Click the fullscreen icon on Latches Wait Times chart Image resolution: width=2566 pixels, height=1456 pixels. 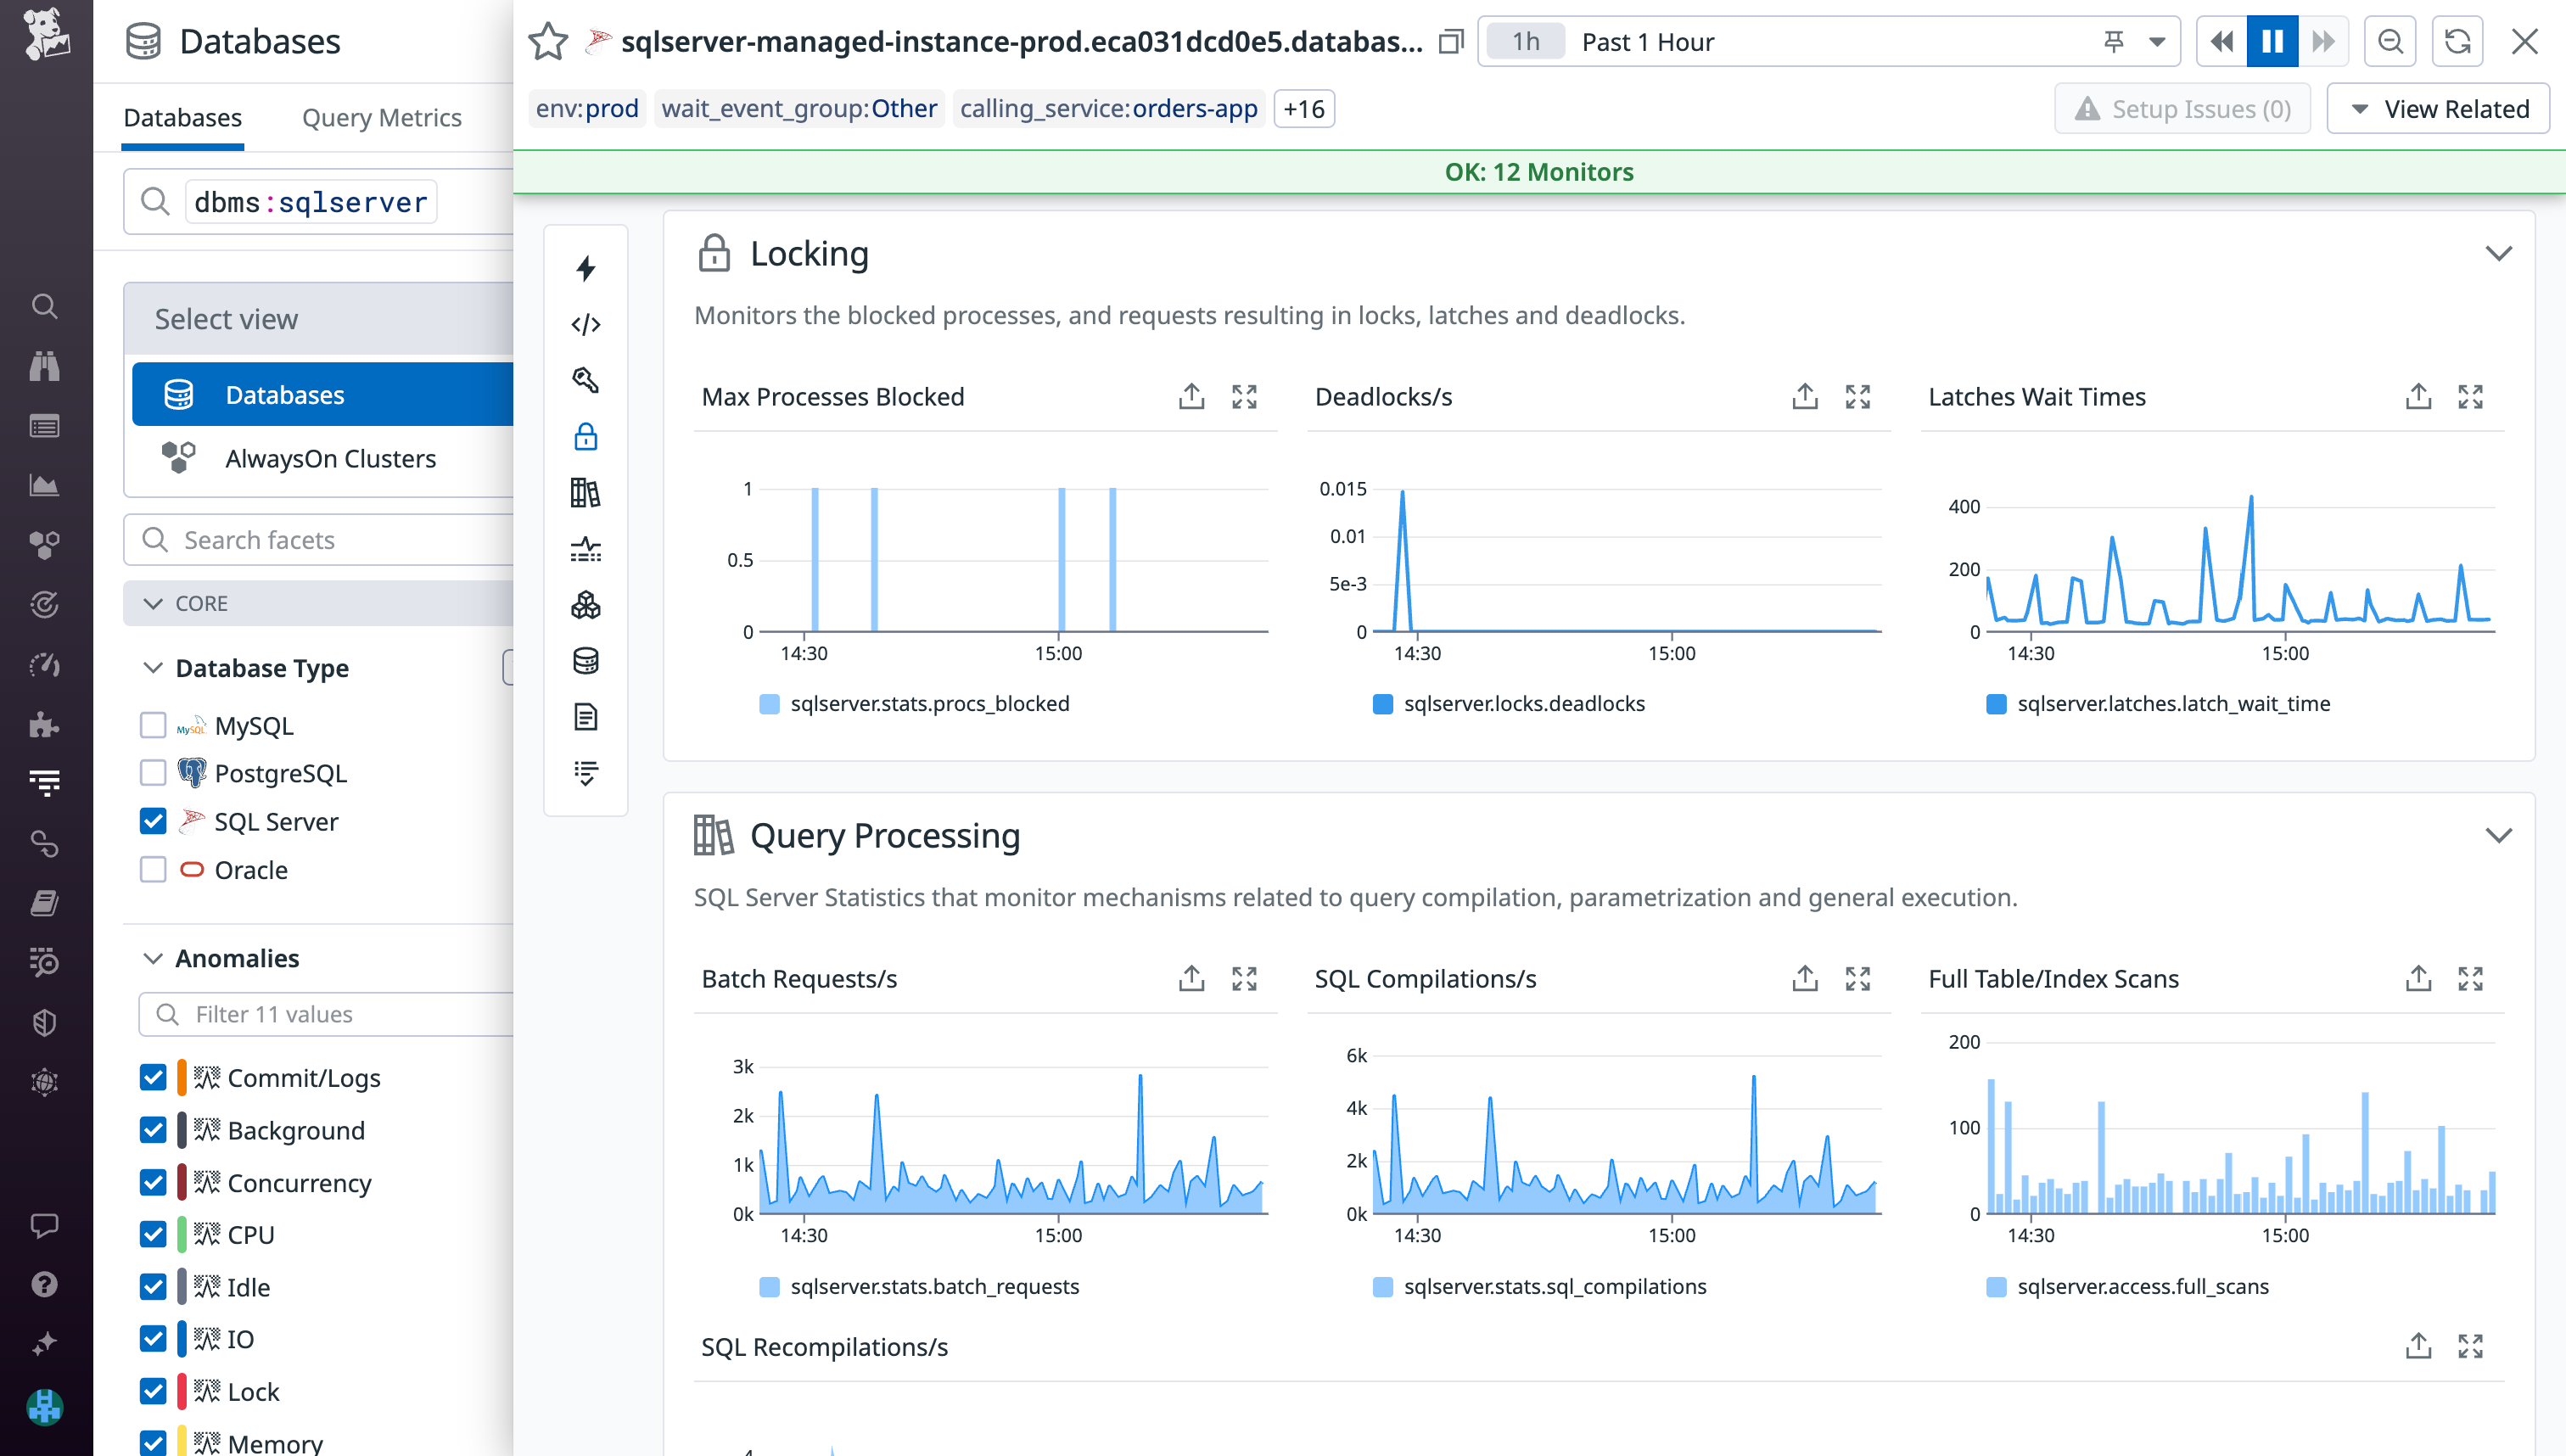(x=2470, y=396)
